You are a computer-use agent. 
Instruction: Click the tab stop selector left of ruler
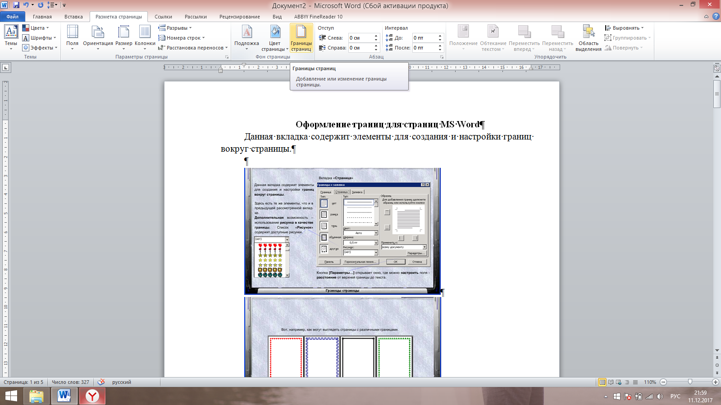[x=5, y=67]
